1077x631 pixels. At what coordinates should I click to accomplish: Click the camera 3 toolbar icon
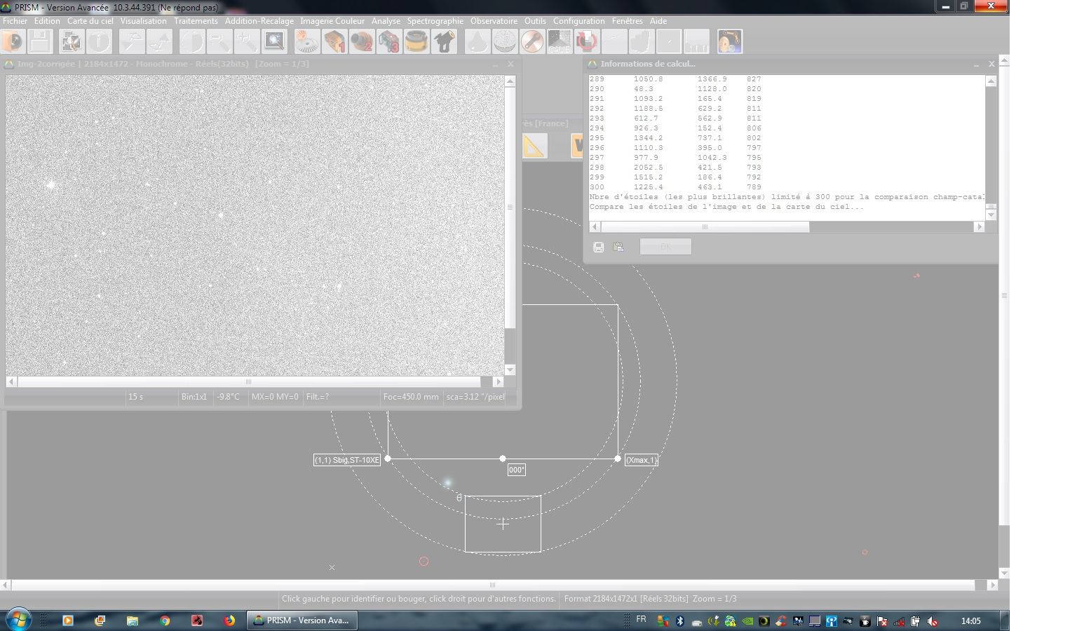(x=389, y=42)
